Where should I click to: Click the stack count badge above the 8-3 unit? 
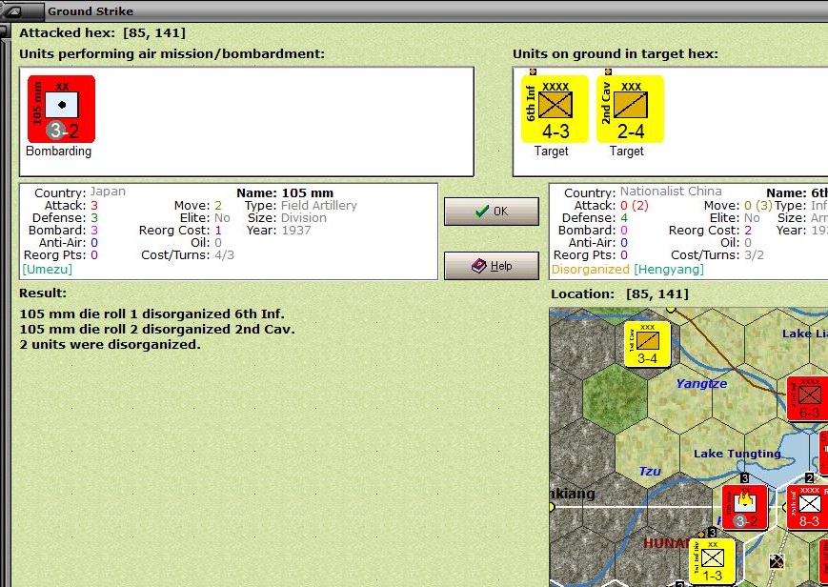pyautogui.click(x=810, y=477)
